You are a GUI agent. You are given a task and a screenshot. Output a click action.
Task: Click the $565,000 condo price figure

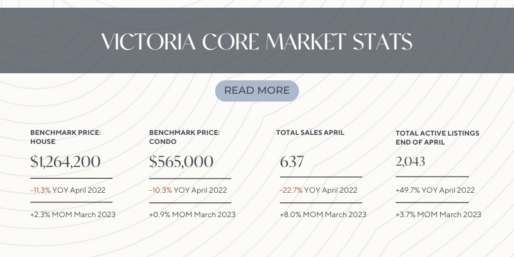point(181,162)
